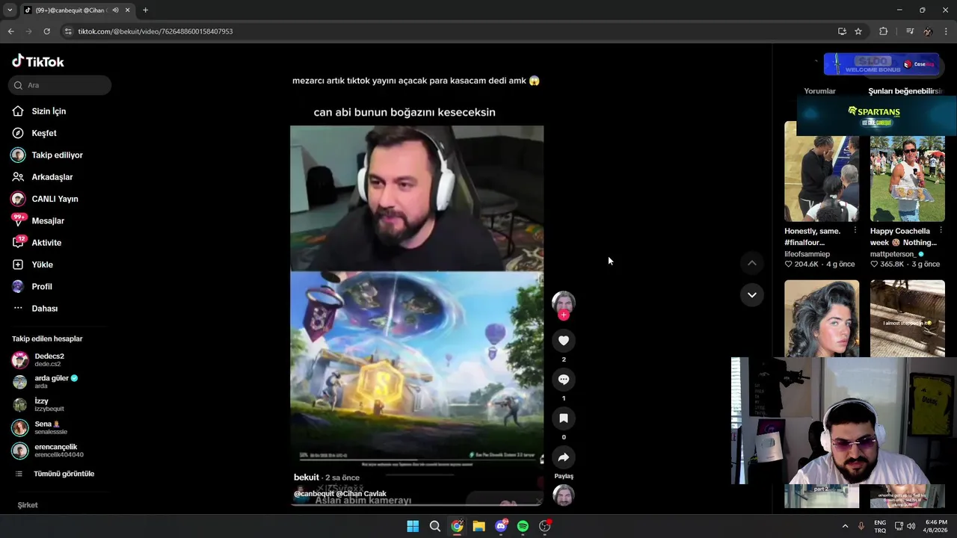957x538 pixels.
Task: Open Honestly, same. #finalfour video thumbnail
Action: pyautogui.click(x=822, y=172)
